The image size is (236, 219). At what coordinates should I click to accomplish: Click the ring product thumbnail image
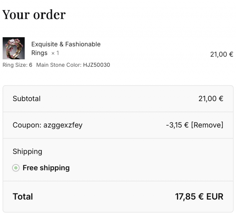14,48
